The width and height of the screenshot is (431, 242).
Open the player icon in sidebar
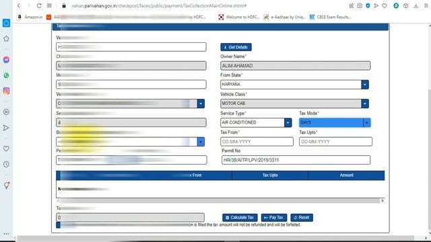tap(6, 112)
